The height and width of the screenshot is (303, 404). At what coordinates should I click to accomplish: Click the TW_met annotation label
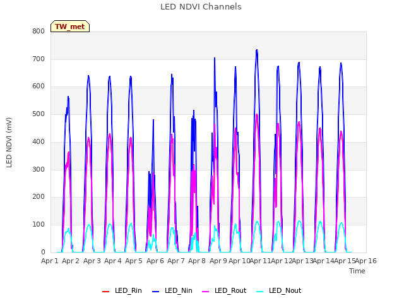[x=70, y=27]
